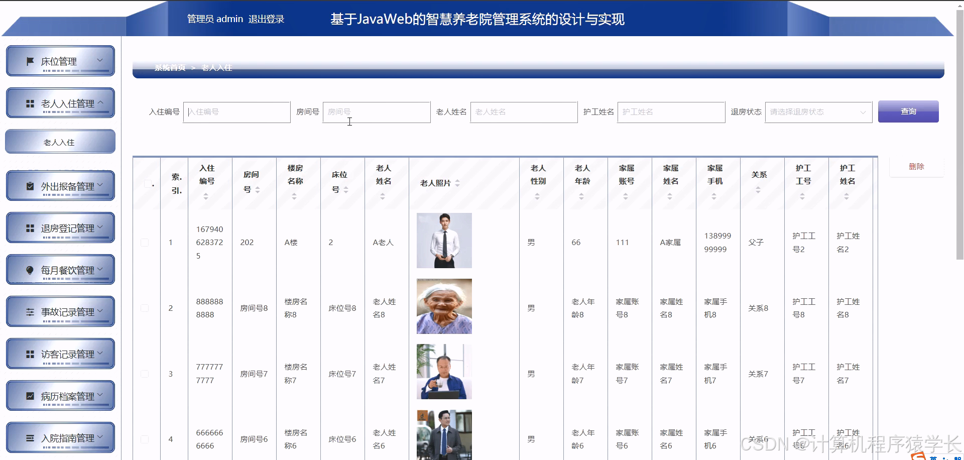
Task: Click the 访客记录管理 grid icon
Action: (29, 354)
